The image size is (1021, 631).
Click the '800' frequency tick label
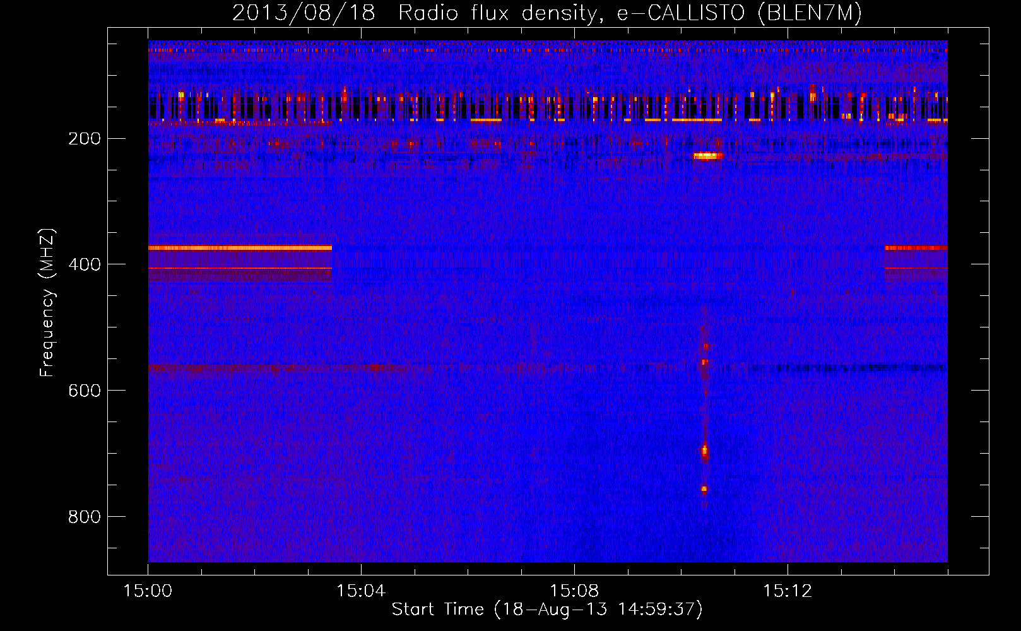85,517
